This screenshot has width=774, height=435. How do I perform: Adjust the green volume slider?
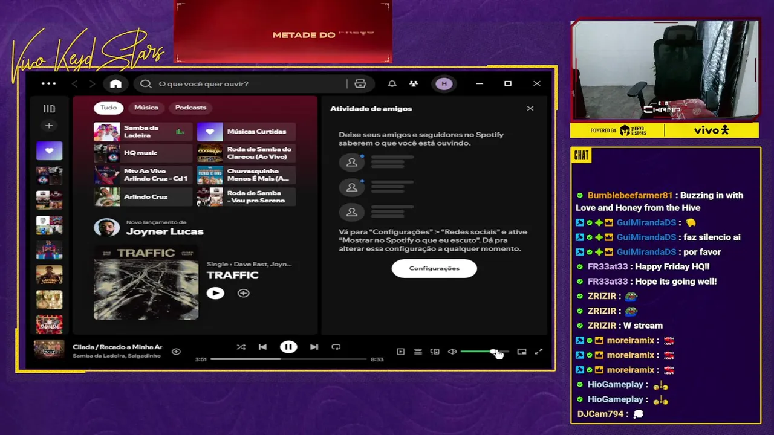point(485,352)
